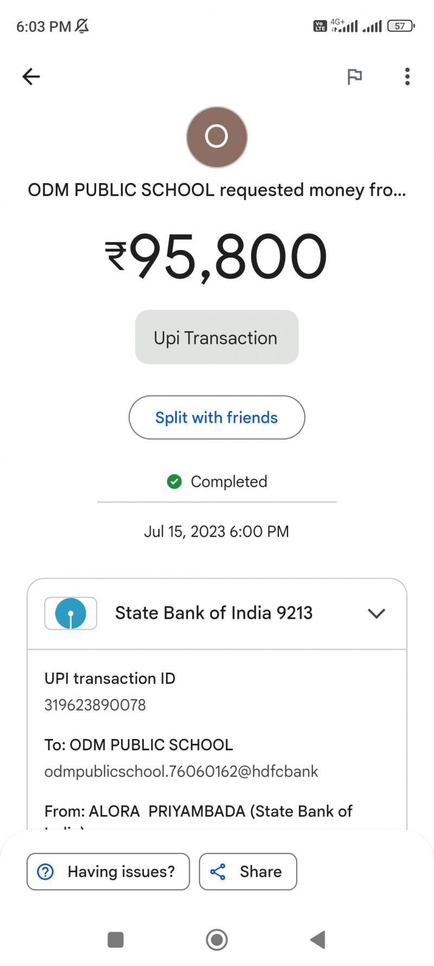The image size is (434, 966).
Task: Tap the green Completed checkmark icon
Action: click(x=174, y=481)
